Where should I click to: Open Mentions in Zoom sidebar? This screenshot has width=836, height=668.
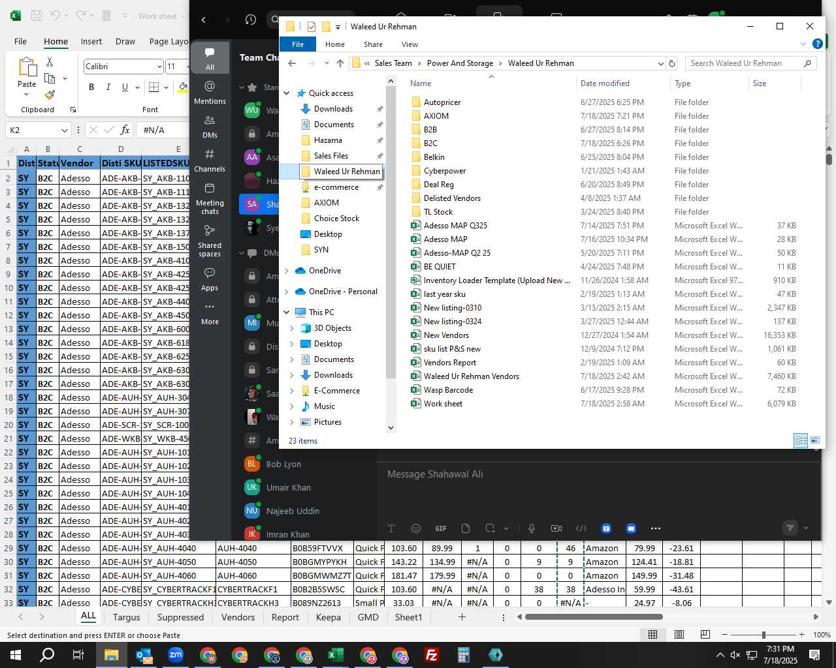(210, 92)
